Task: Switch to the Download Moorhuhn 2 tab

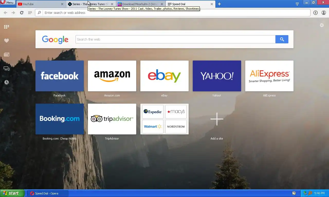Action: point(140,4)
